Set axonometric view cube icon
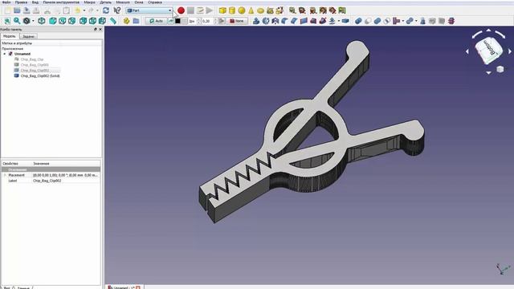Viewport: 514px width, 289px height. tap(42, 21)
